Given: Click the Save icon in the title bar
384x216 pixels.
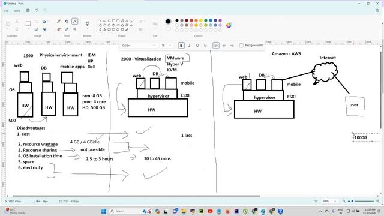Looking at the screenshot, I should pos(28,11).
